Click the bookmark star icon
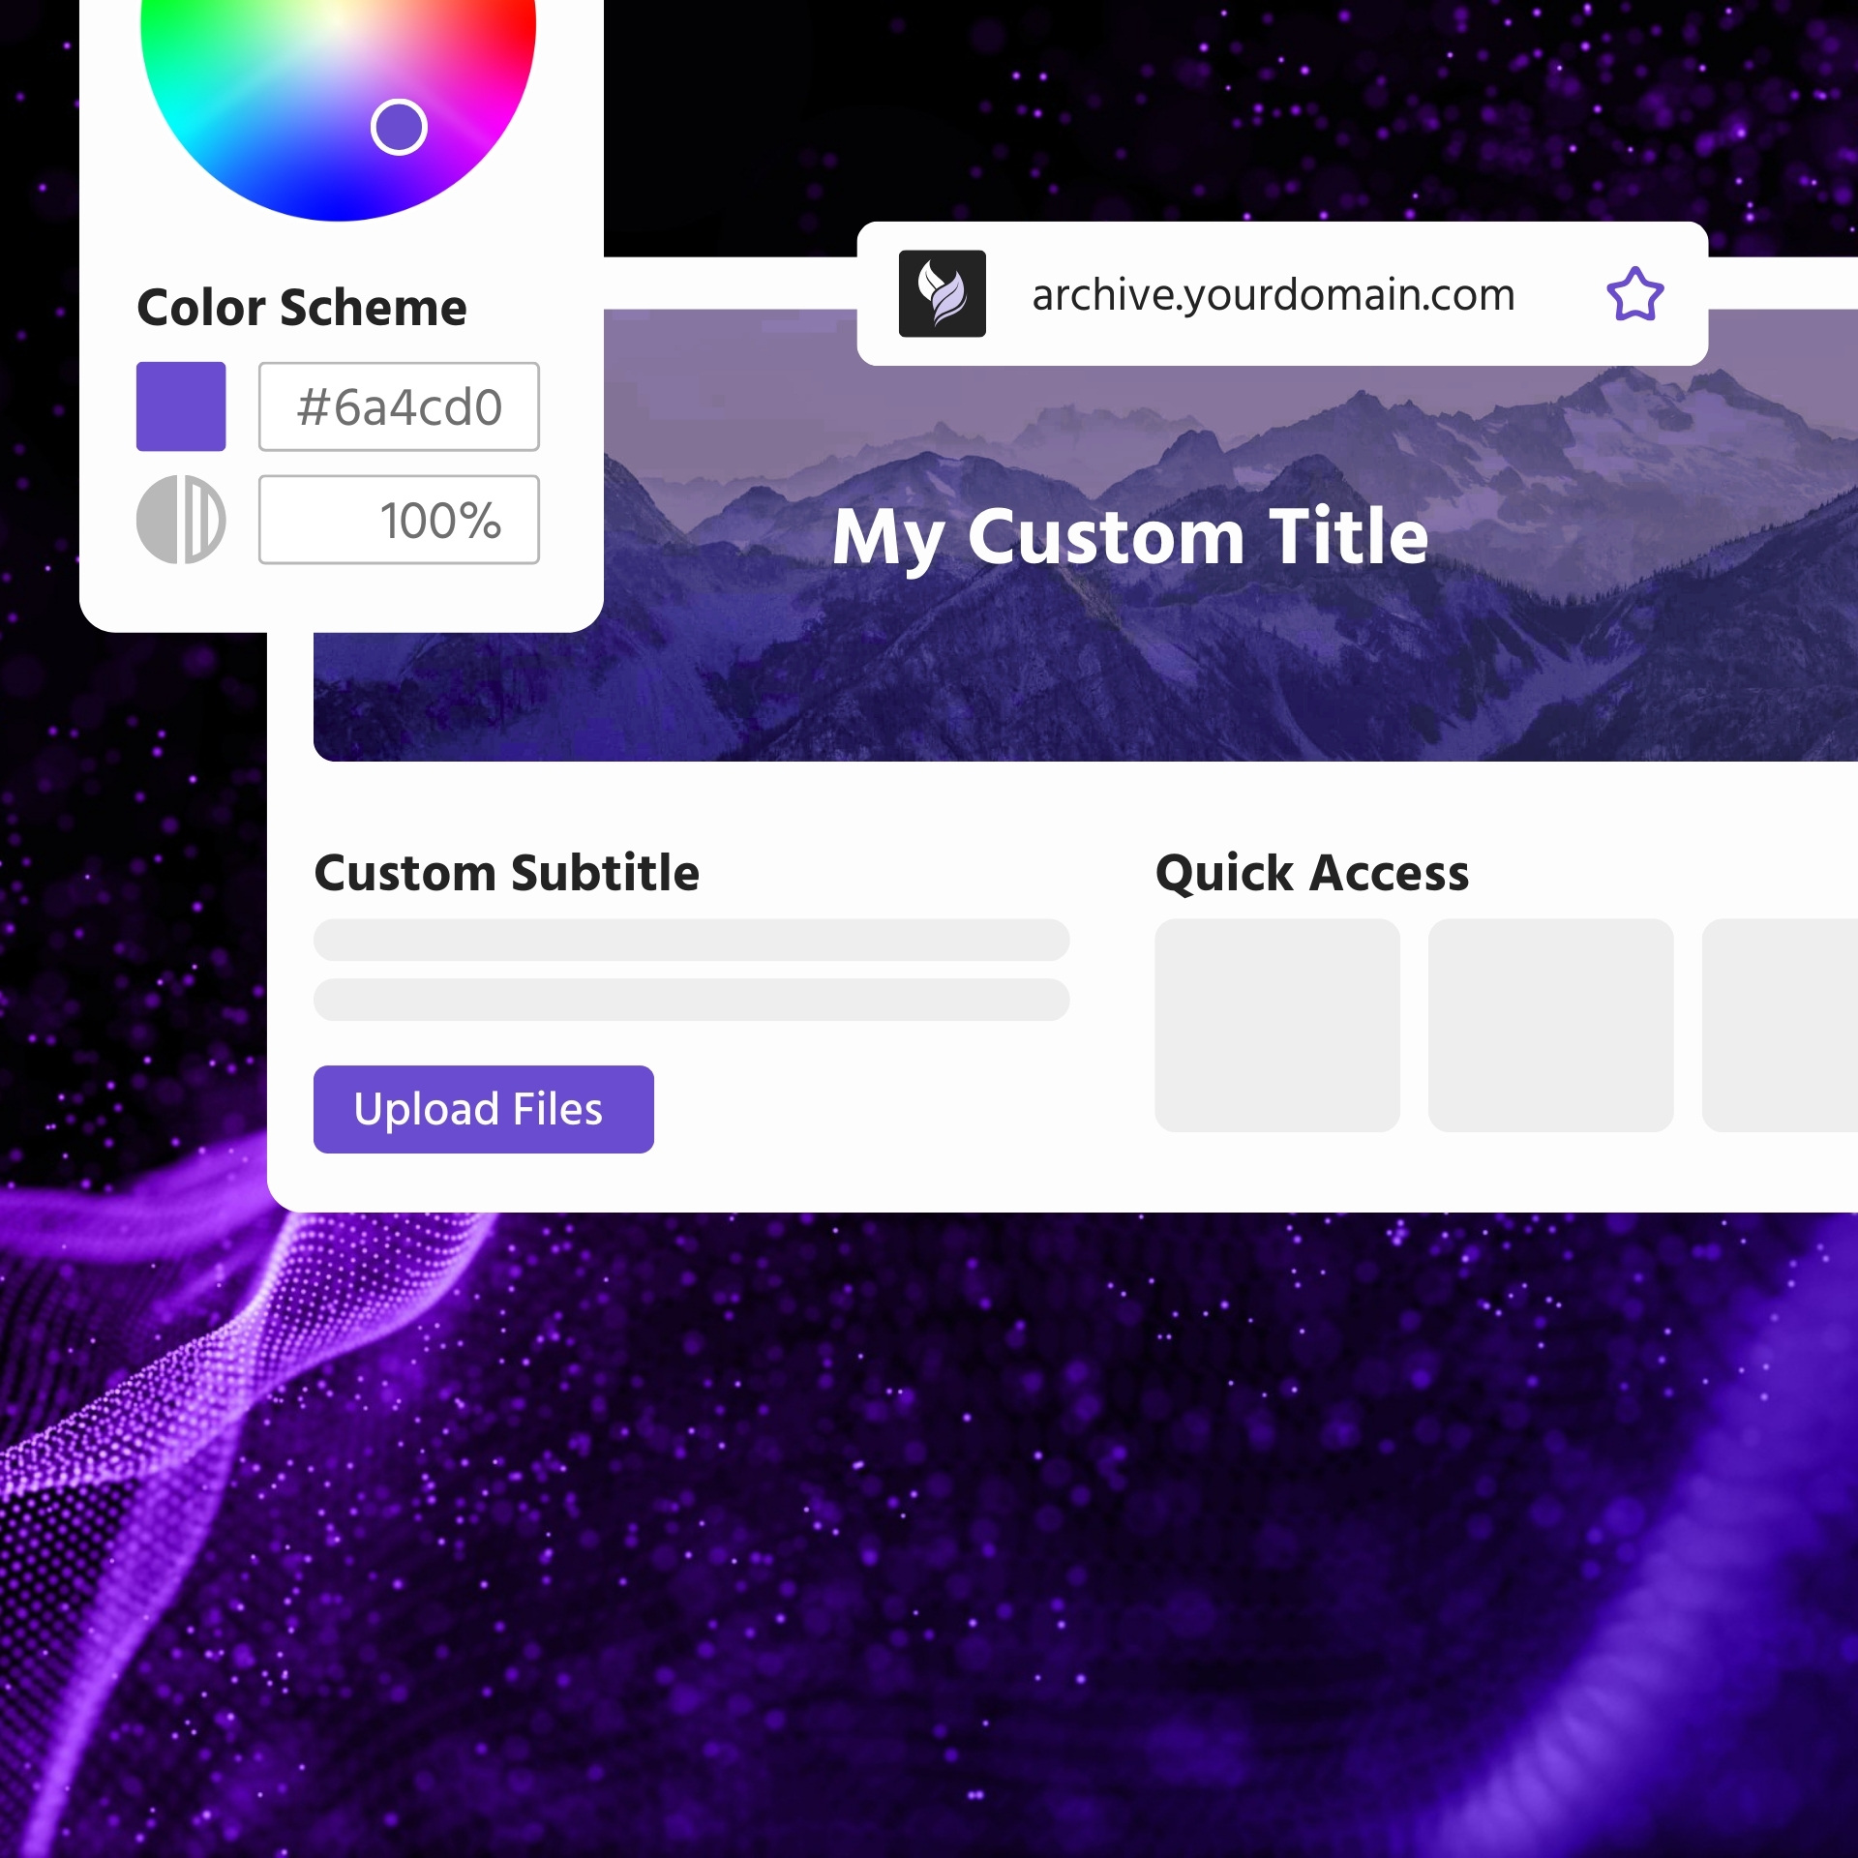 pos(1634,294)
